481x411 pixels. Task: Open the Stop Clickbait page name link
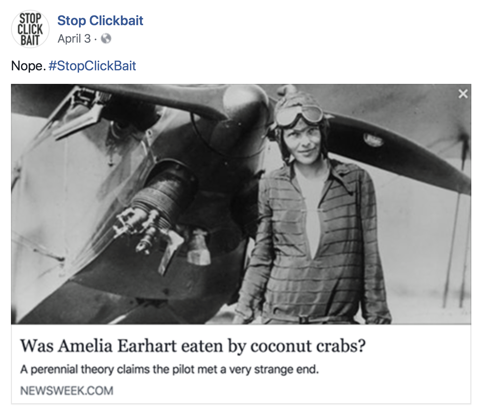tap(100, 21)
